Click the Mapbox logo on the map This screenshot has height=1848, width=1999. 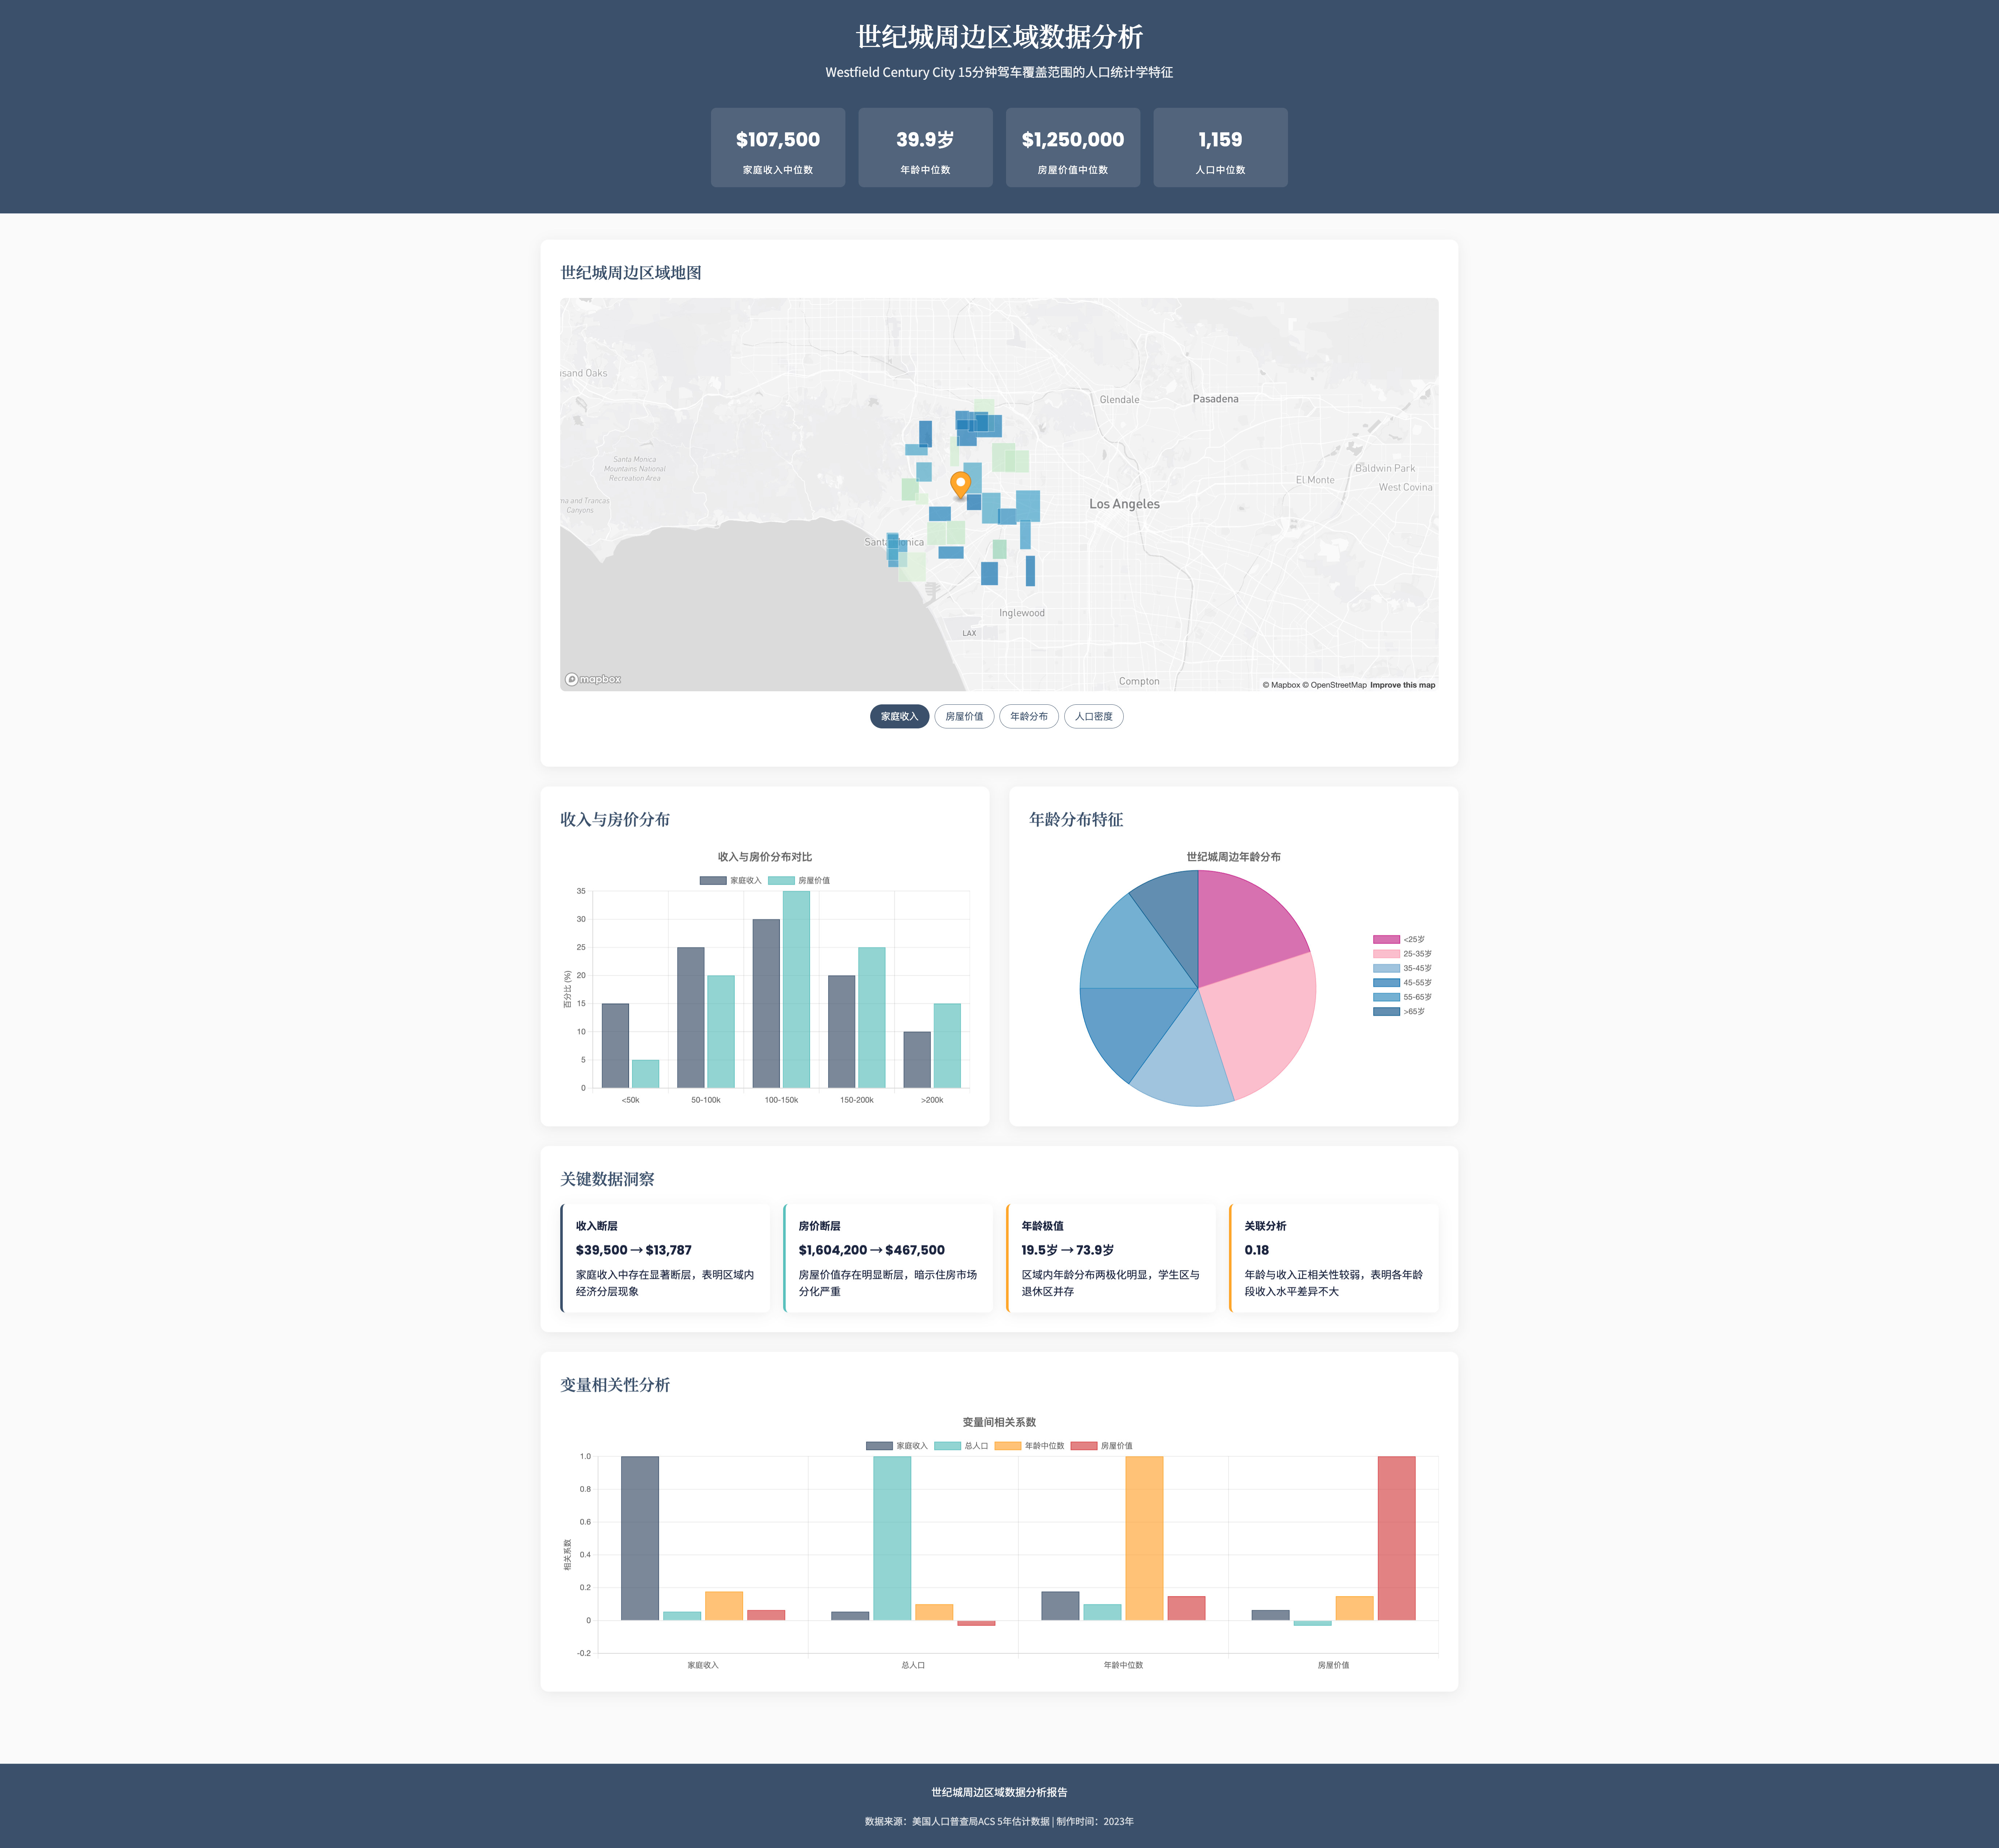point(593,679)
